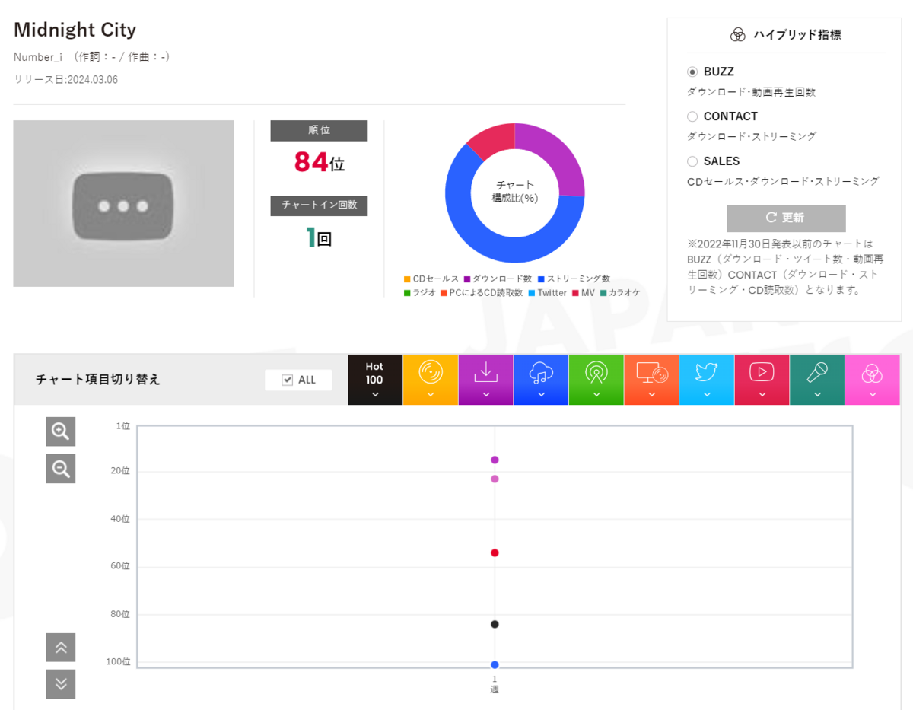Toggle the ALL checkbox
This screenshot has width=913, height=710.
(x=288, y=380)
